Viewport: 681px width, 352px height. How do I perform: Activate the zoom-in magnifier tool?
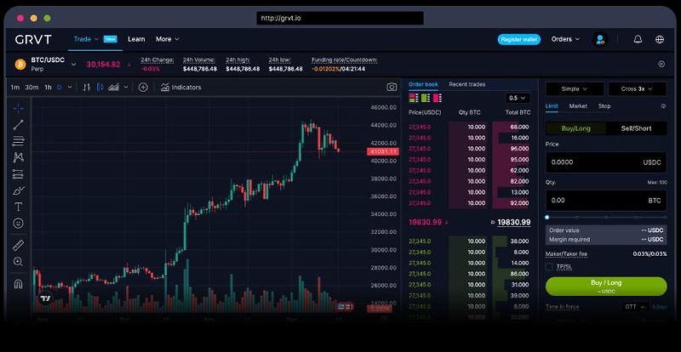[x=18, y=262]
